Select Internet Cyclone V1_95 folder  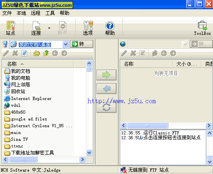38,126
